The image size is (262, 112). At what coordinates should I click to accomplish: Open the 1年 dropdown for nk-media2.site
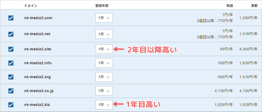(104, 49)
